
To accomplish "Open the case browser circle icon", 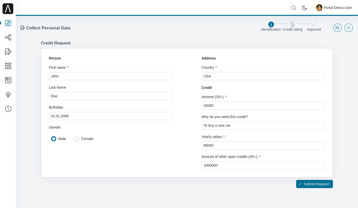I will pos(337,28).
